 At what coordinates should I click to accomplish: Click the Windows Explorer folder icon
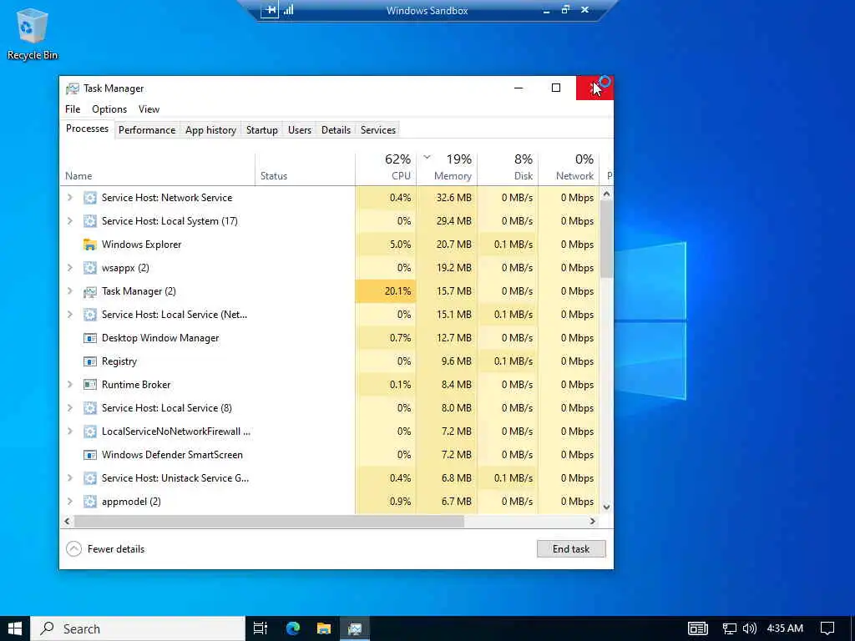[x=89, y=245]
